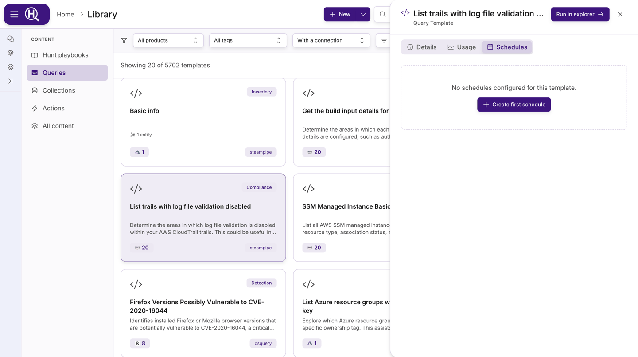Viewport: 638px width, 357px height.
Task: Open the hamburger menu
Action: coord(14,14)
